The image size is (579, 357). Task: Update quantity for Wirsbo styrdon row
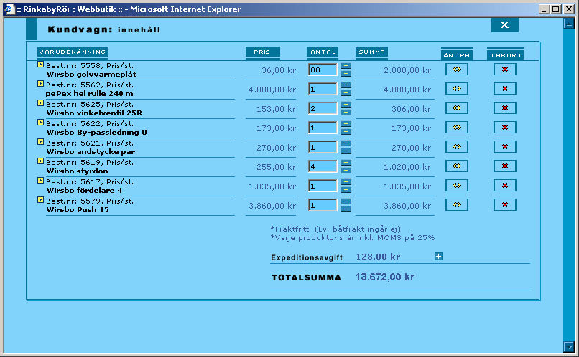click(x=456, y=166)
